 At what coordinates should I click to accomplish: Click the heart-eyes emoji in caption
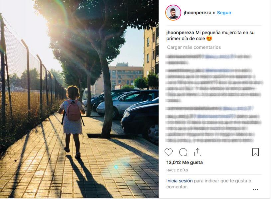click(x=209, y=38)
